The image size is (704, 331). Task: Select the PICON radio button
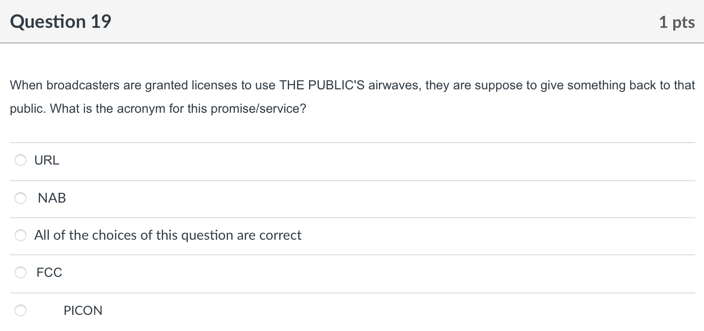[x=21, y=310]
